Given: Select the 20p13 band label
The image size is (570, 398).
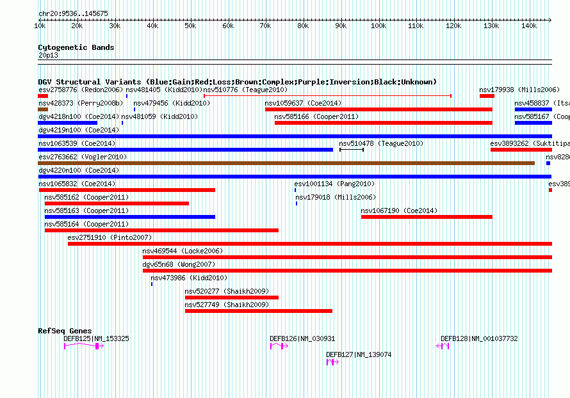Looking at the screenshot, I should [x=48, y=55].
